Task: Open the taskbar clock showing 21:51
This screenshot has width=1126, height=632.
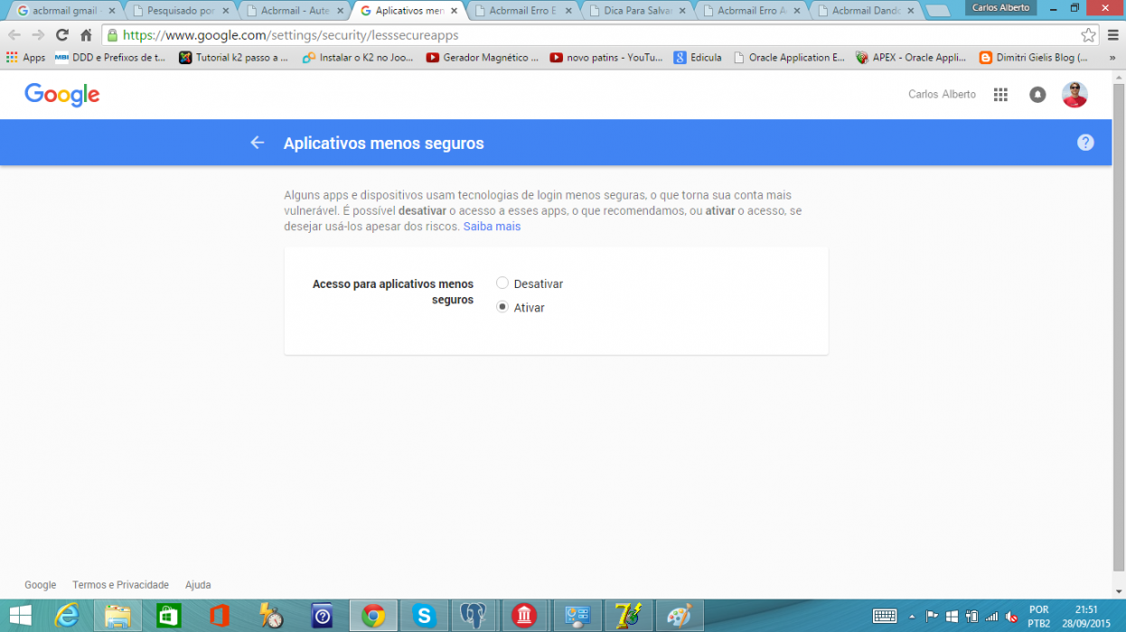Action: pyautogui.click(x=1086, y=616)
